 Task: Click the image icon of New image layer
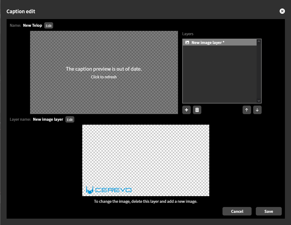tap(187, 43)
